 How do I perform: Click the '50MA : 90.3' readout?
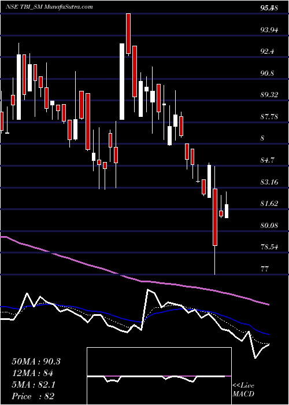(36, 362)
